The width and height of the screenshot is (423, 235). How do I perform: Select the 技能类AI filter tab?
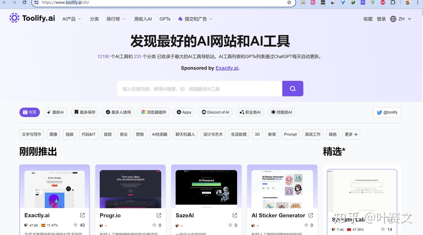[282, 112]
